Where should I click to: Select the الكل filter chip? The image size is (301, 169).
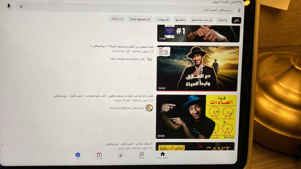[x=236, y=20]
